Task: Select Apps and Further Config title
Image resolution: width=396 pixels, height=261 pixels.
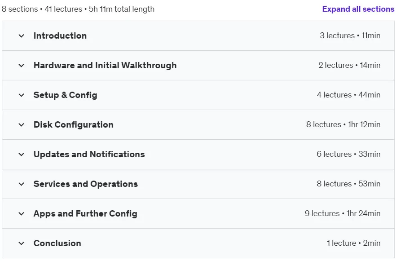Action: pyautogui.click(x=85, y=214)
